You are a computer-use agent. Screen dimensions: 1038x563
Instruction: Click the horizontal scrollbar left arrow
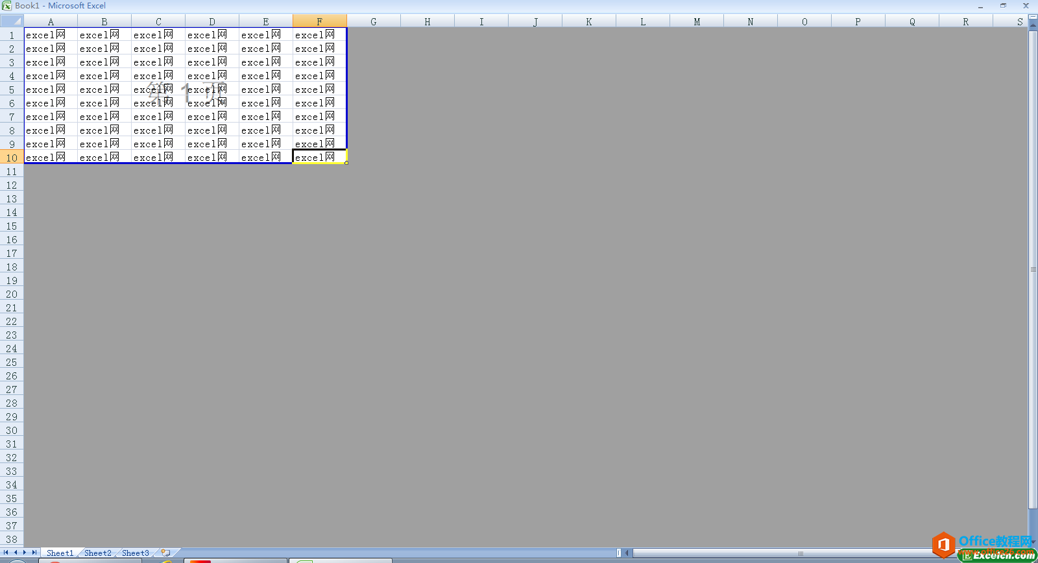(627, 553)
